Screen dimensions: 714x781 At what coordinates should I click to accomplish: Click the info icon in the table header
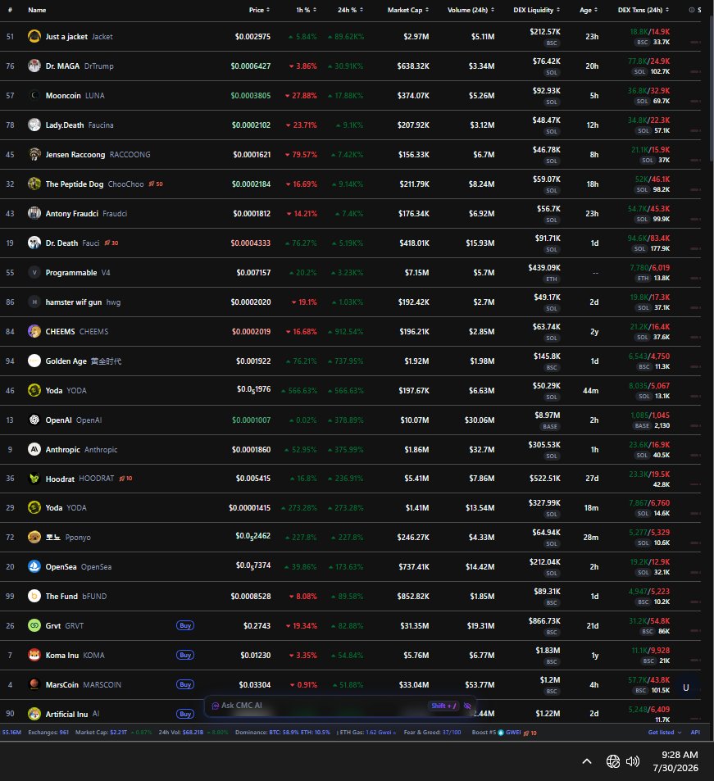(692, 10)
